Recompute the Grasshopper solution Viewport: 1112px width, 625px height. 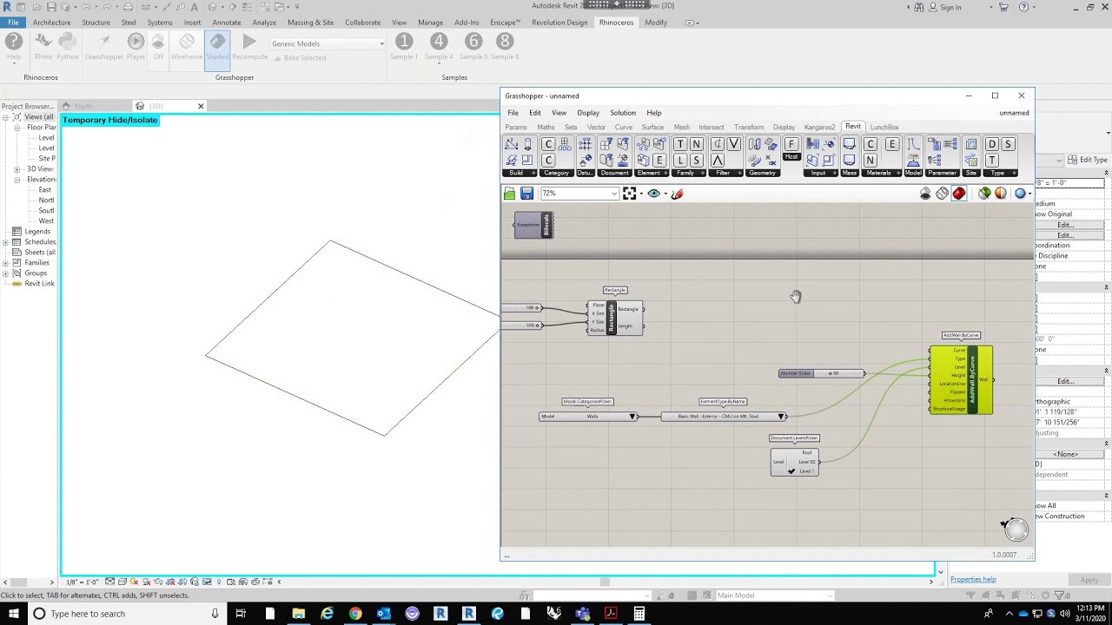[249, 46]
